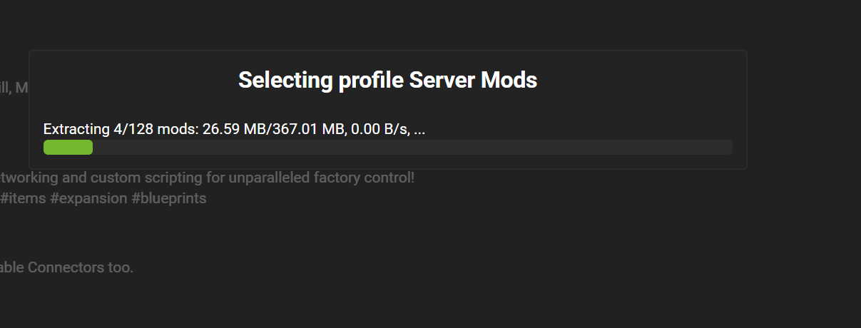Click the unfilled gray track of progress bar

[412, 147]
